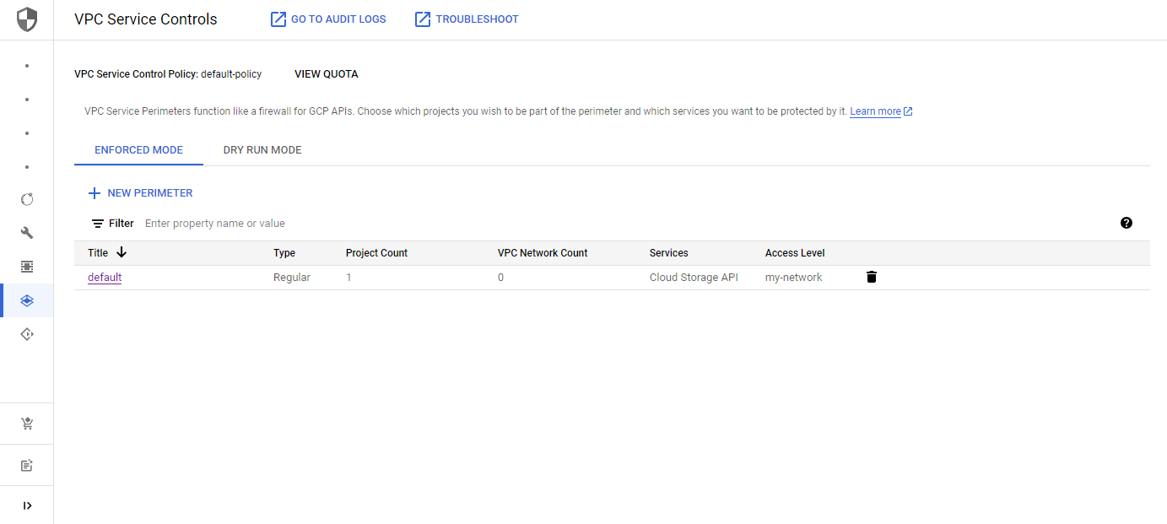Open the striped-square sidebar icon
Screen dimensions: 1167x524
(x=27, y=267)
